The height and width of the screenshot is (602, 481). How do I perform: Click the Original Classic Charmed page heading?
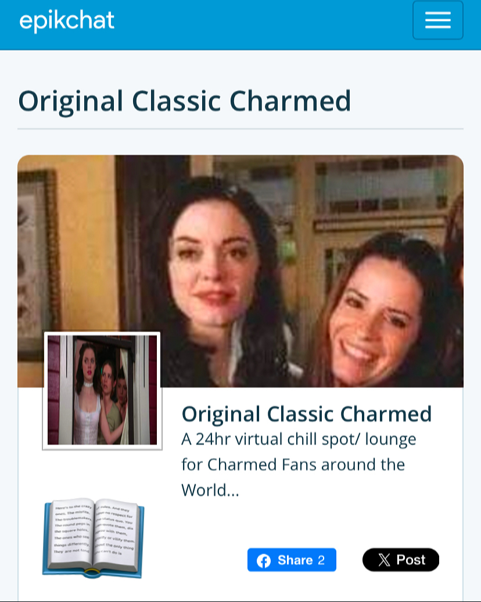[185, 101]
